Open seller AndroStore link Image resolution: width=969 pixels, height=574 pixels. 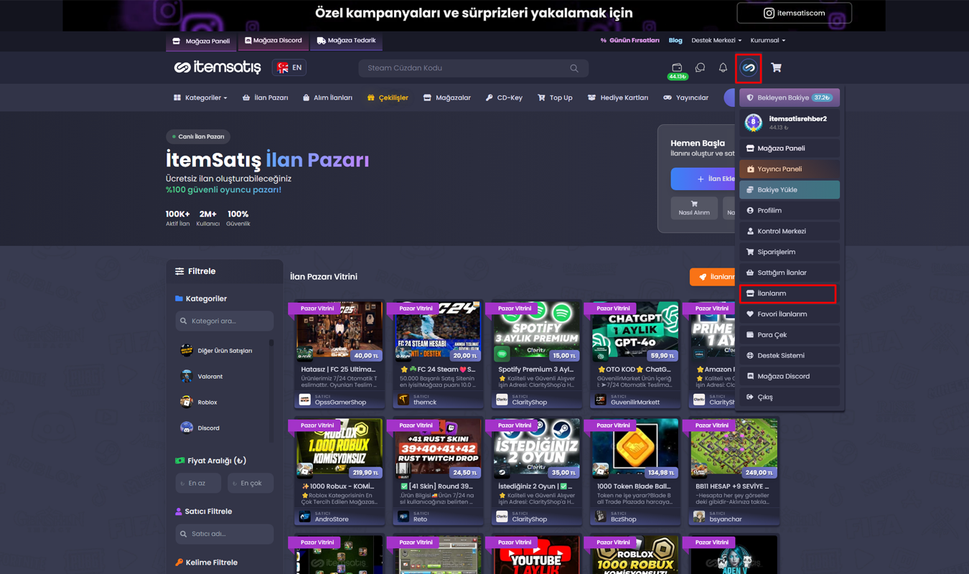click(332, 519)
